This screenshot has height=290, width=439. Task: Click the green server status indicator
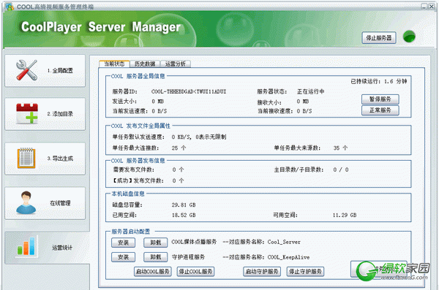click(x=409, y=37)
